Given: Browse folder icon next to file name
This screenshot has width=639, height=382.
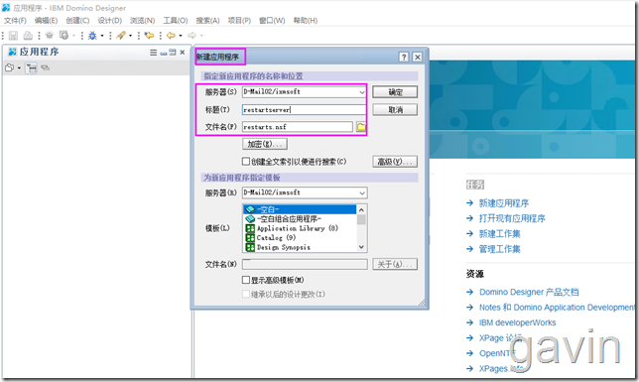Looking at the screenshot, I should tap(361, 127).
